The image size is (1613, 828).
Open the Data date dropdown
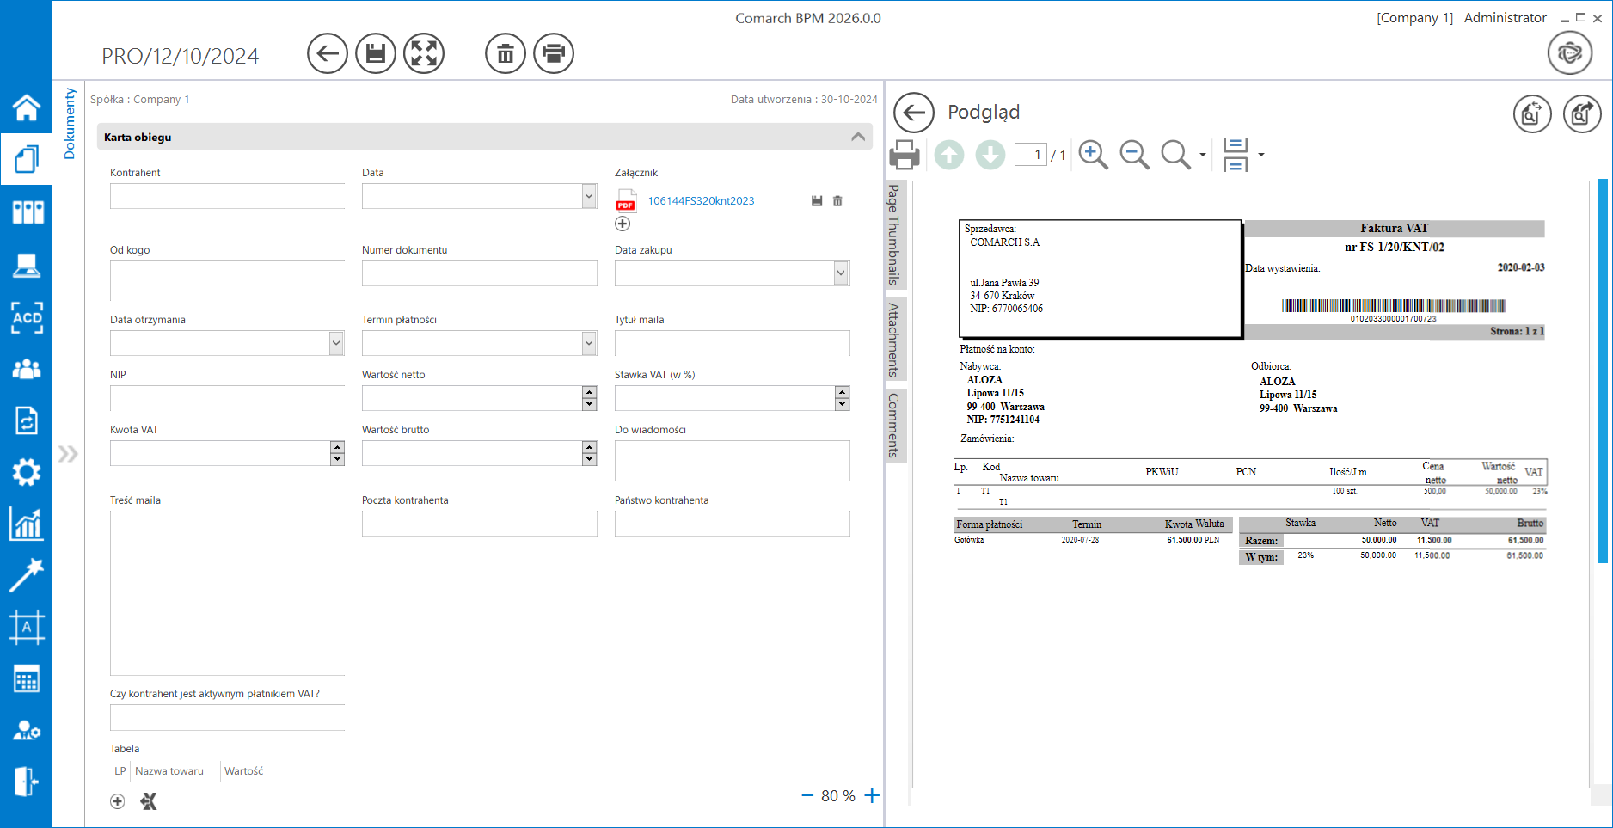tap(589, 196)
